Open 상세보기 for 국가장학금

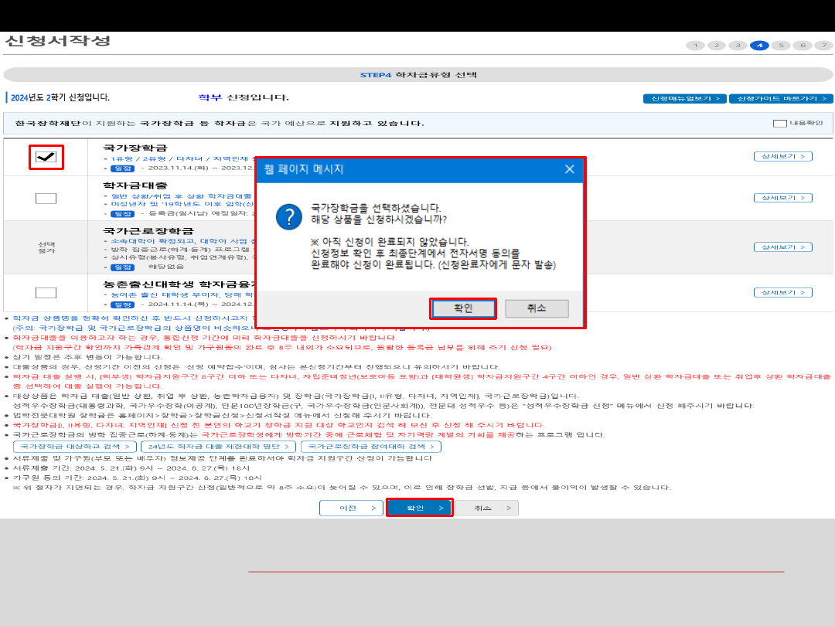782,156
